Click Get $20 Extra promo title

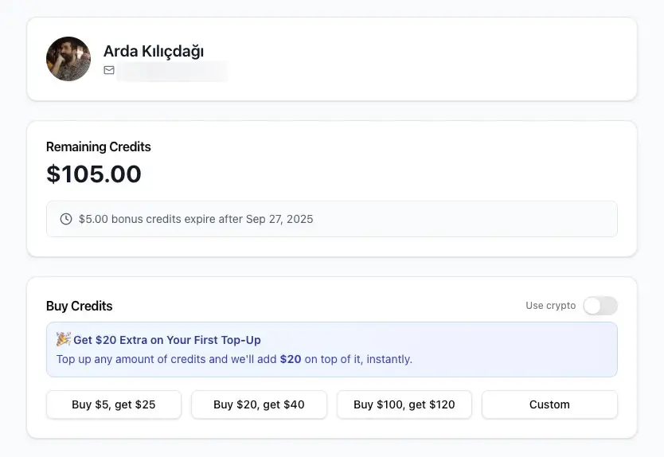tap(167, 340)
